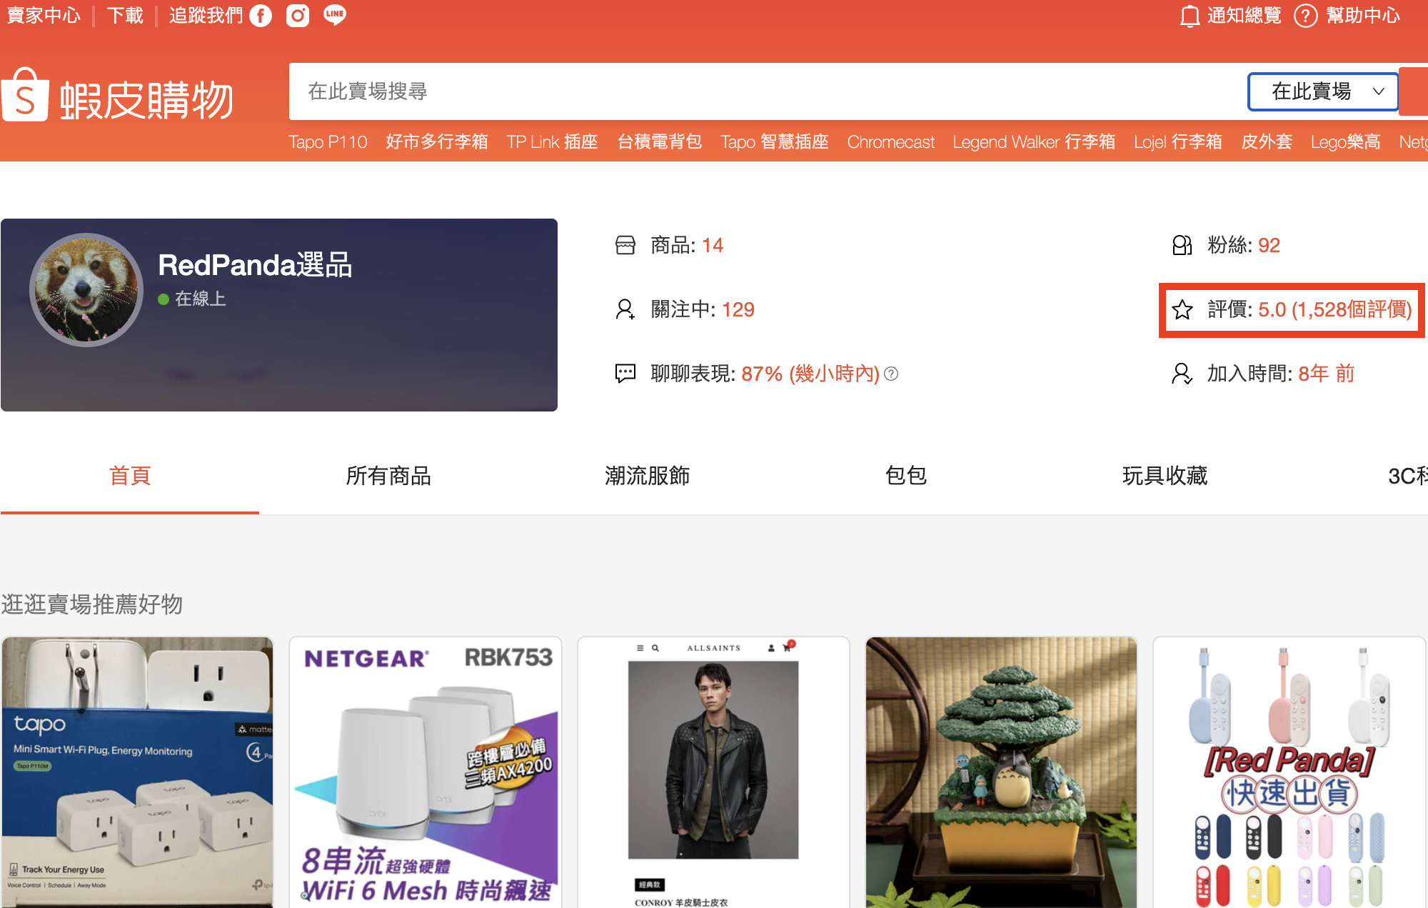The height and width of the screenshot is (908, 1428).
Task: Click the Chromecast suggested search link
Action: (890, 142)
